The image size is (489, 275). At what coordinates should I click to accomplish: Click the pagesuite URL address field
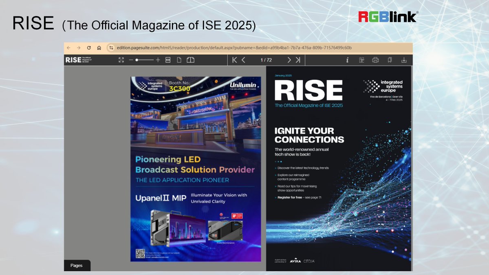click(234, 48)
